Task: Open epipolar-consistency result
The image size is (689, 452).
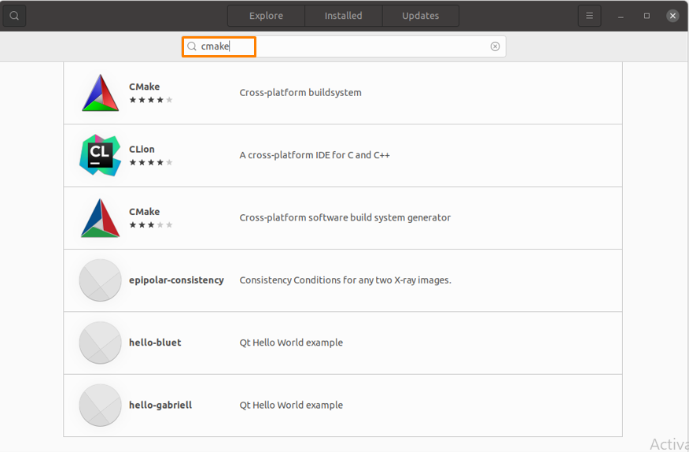Action: tap(343, 280)
